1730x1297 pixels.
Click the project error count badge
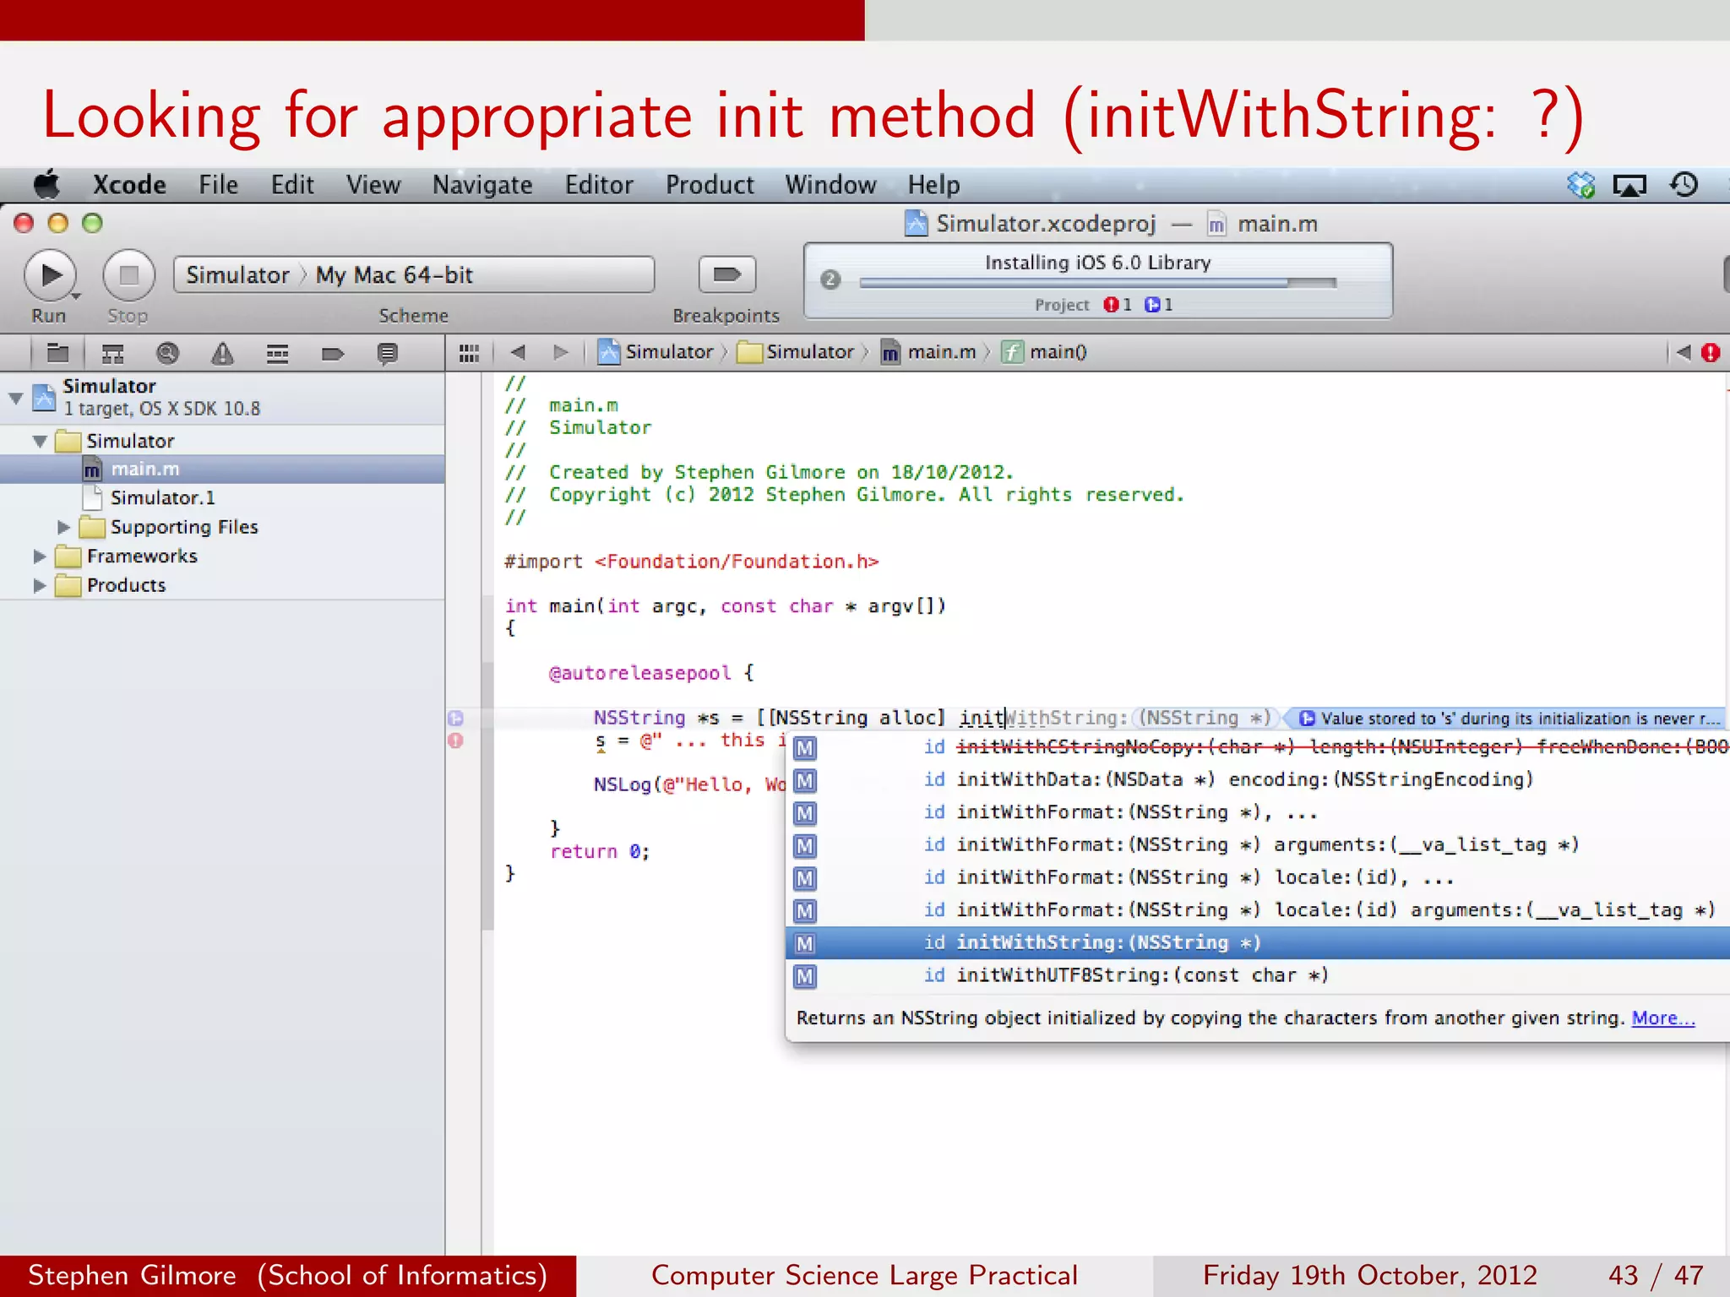coord(1118,305)
